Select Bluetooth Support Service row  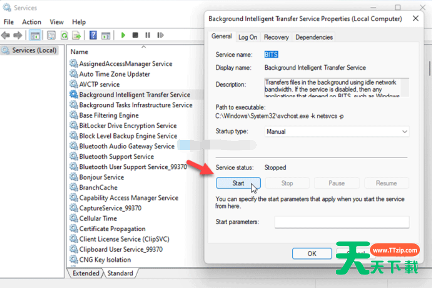click(136, 156)
